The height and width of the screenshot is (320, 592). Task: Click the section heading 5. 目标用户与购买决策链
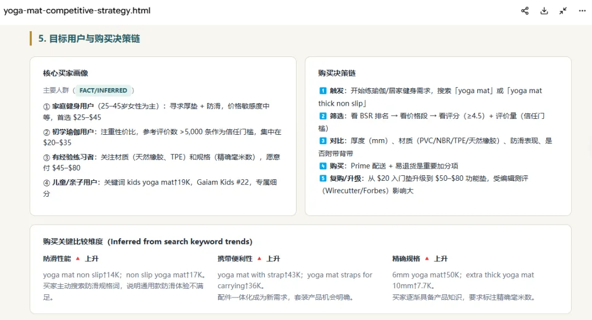click(89, 38)
